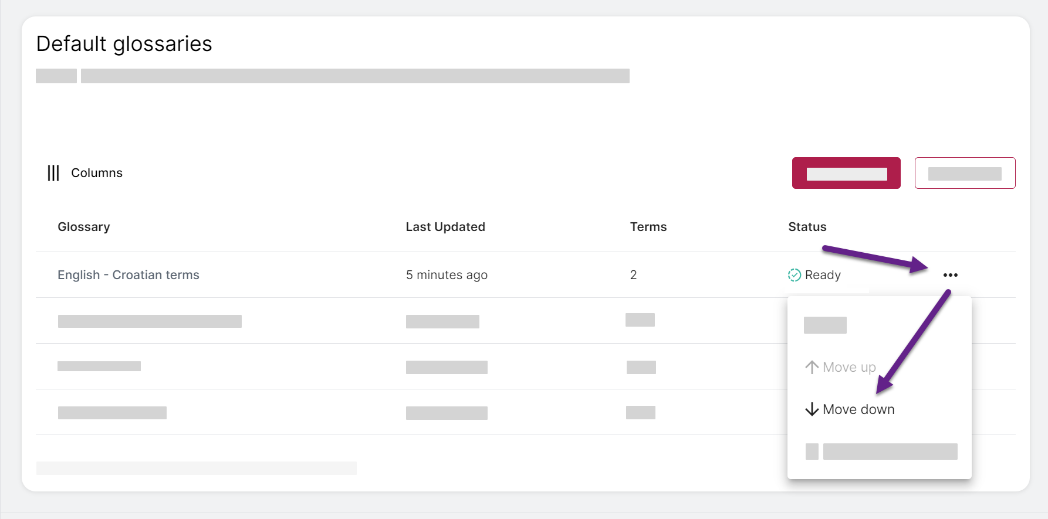
Task: Sort by Glossary column header
Action: [84, 227]
